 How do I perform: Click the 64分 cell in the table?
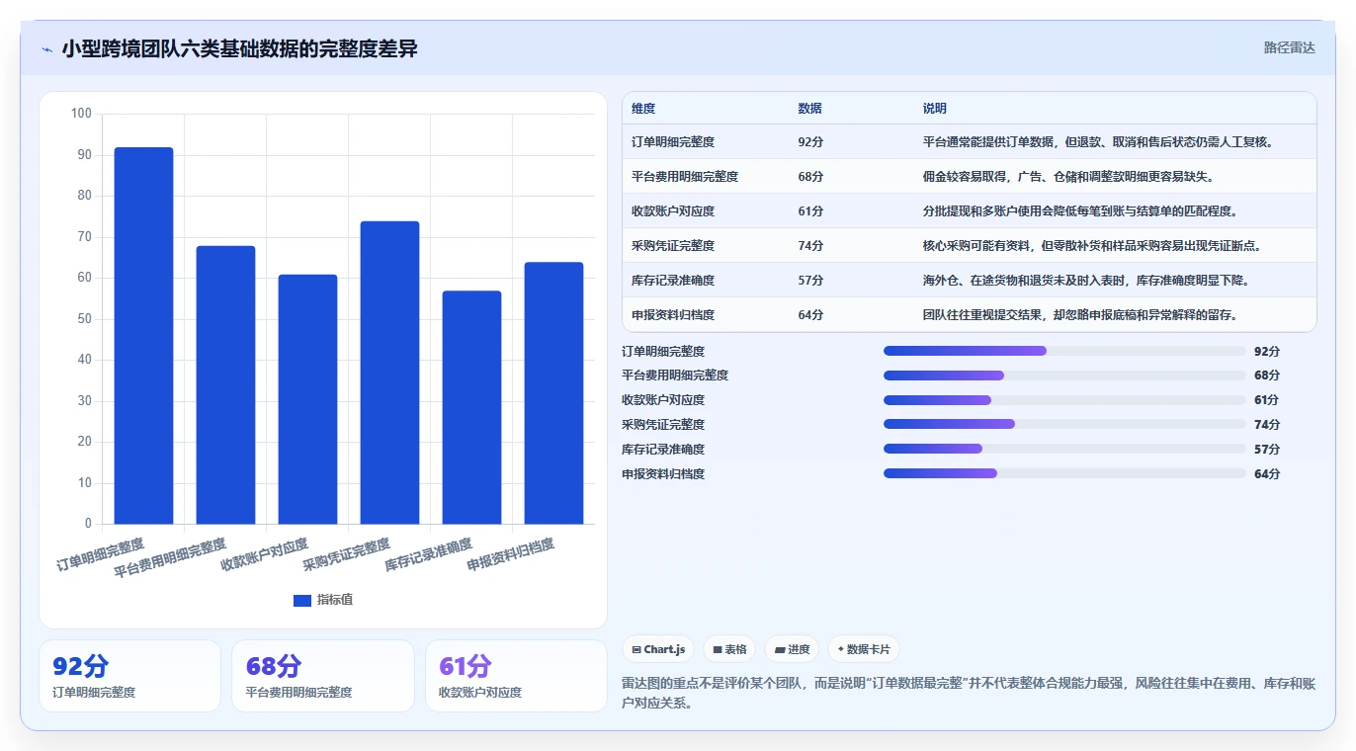coord(810,315)
